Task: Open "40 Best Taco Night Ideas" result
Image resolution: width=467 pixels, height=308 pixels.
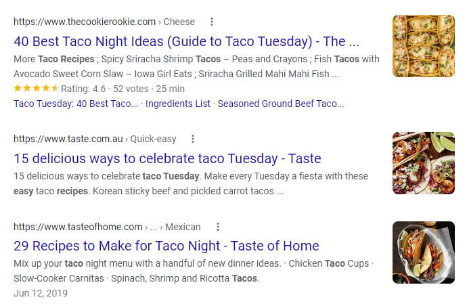Action: coord(186,41)
